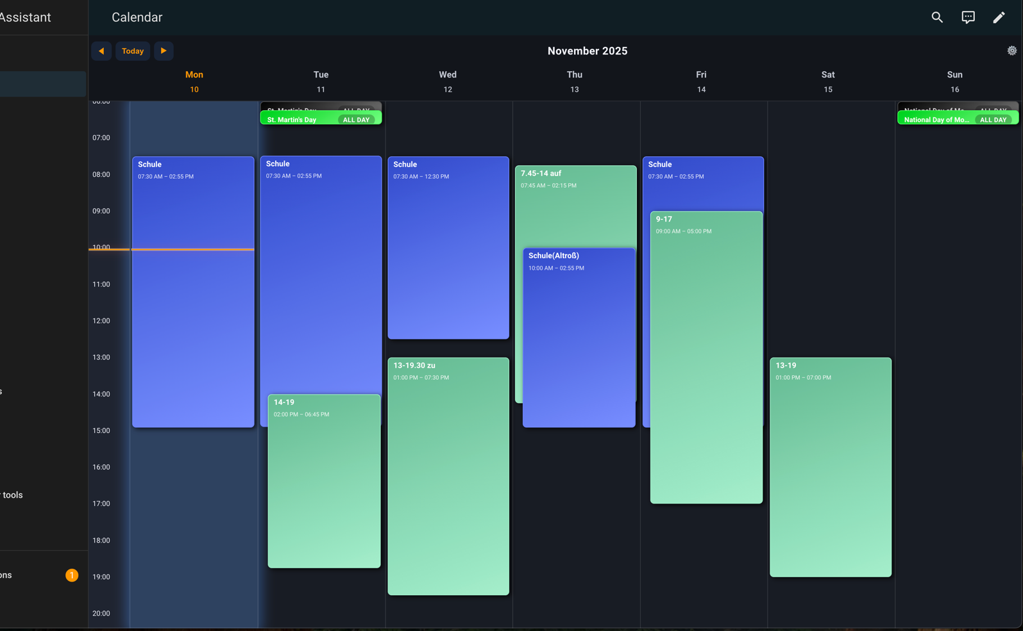Select Friday 14 day header

point(701,82)
